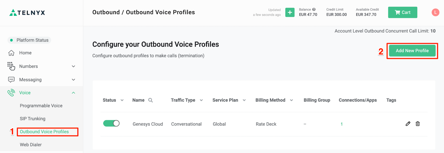Toggle the Genesys Cloud profile status switch

tap(111, 123)
